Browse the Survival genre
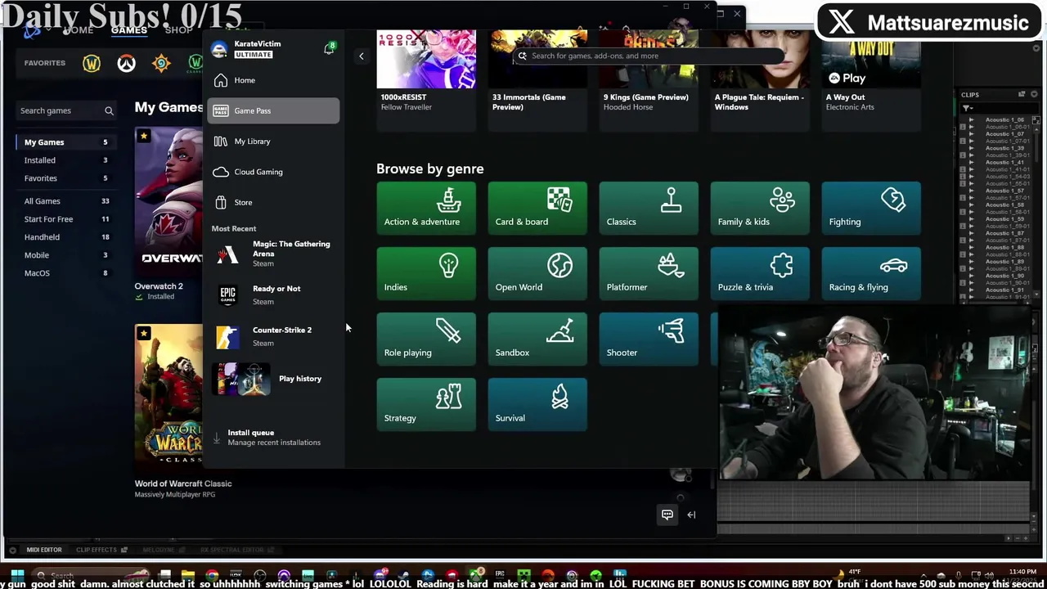 pos(537,404)
